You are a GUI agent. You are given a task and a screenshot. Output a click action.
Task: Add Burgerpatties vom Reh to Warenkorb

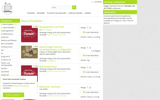[x=90, y=32]
